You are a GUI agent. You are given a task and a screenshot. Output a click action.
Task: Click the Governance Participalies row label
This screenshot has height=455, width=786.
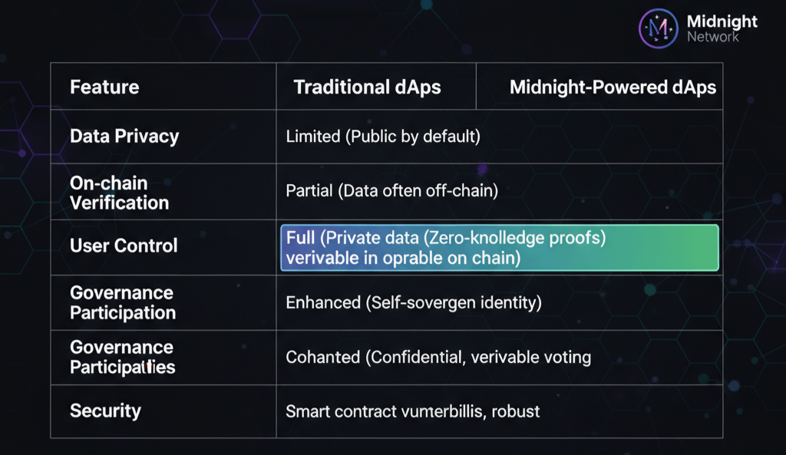pos(122,357)
